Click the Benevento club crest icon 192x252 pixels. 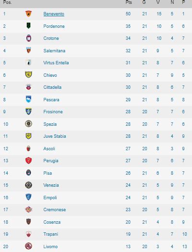coord(29,14)
